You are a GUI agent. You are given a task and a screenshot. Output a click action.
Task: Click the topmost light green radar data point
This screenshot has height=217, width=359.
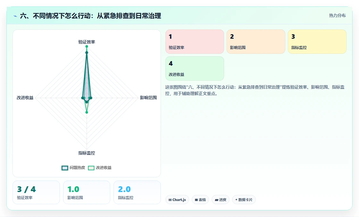coord(87,46)
